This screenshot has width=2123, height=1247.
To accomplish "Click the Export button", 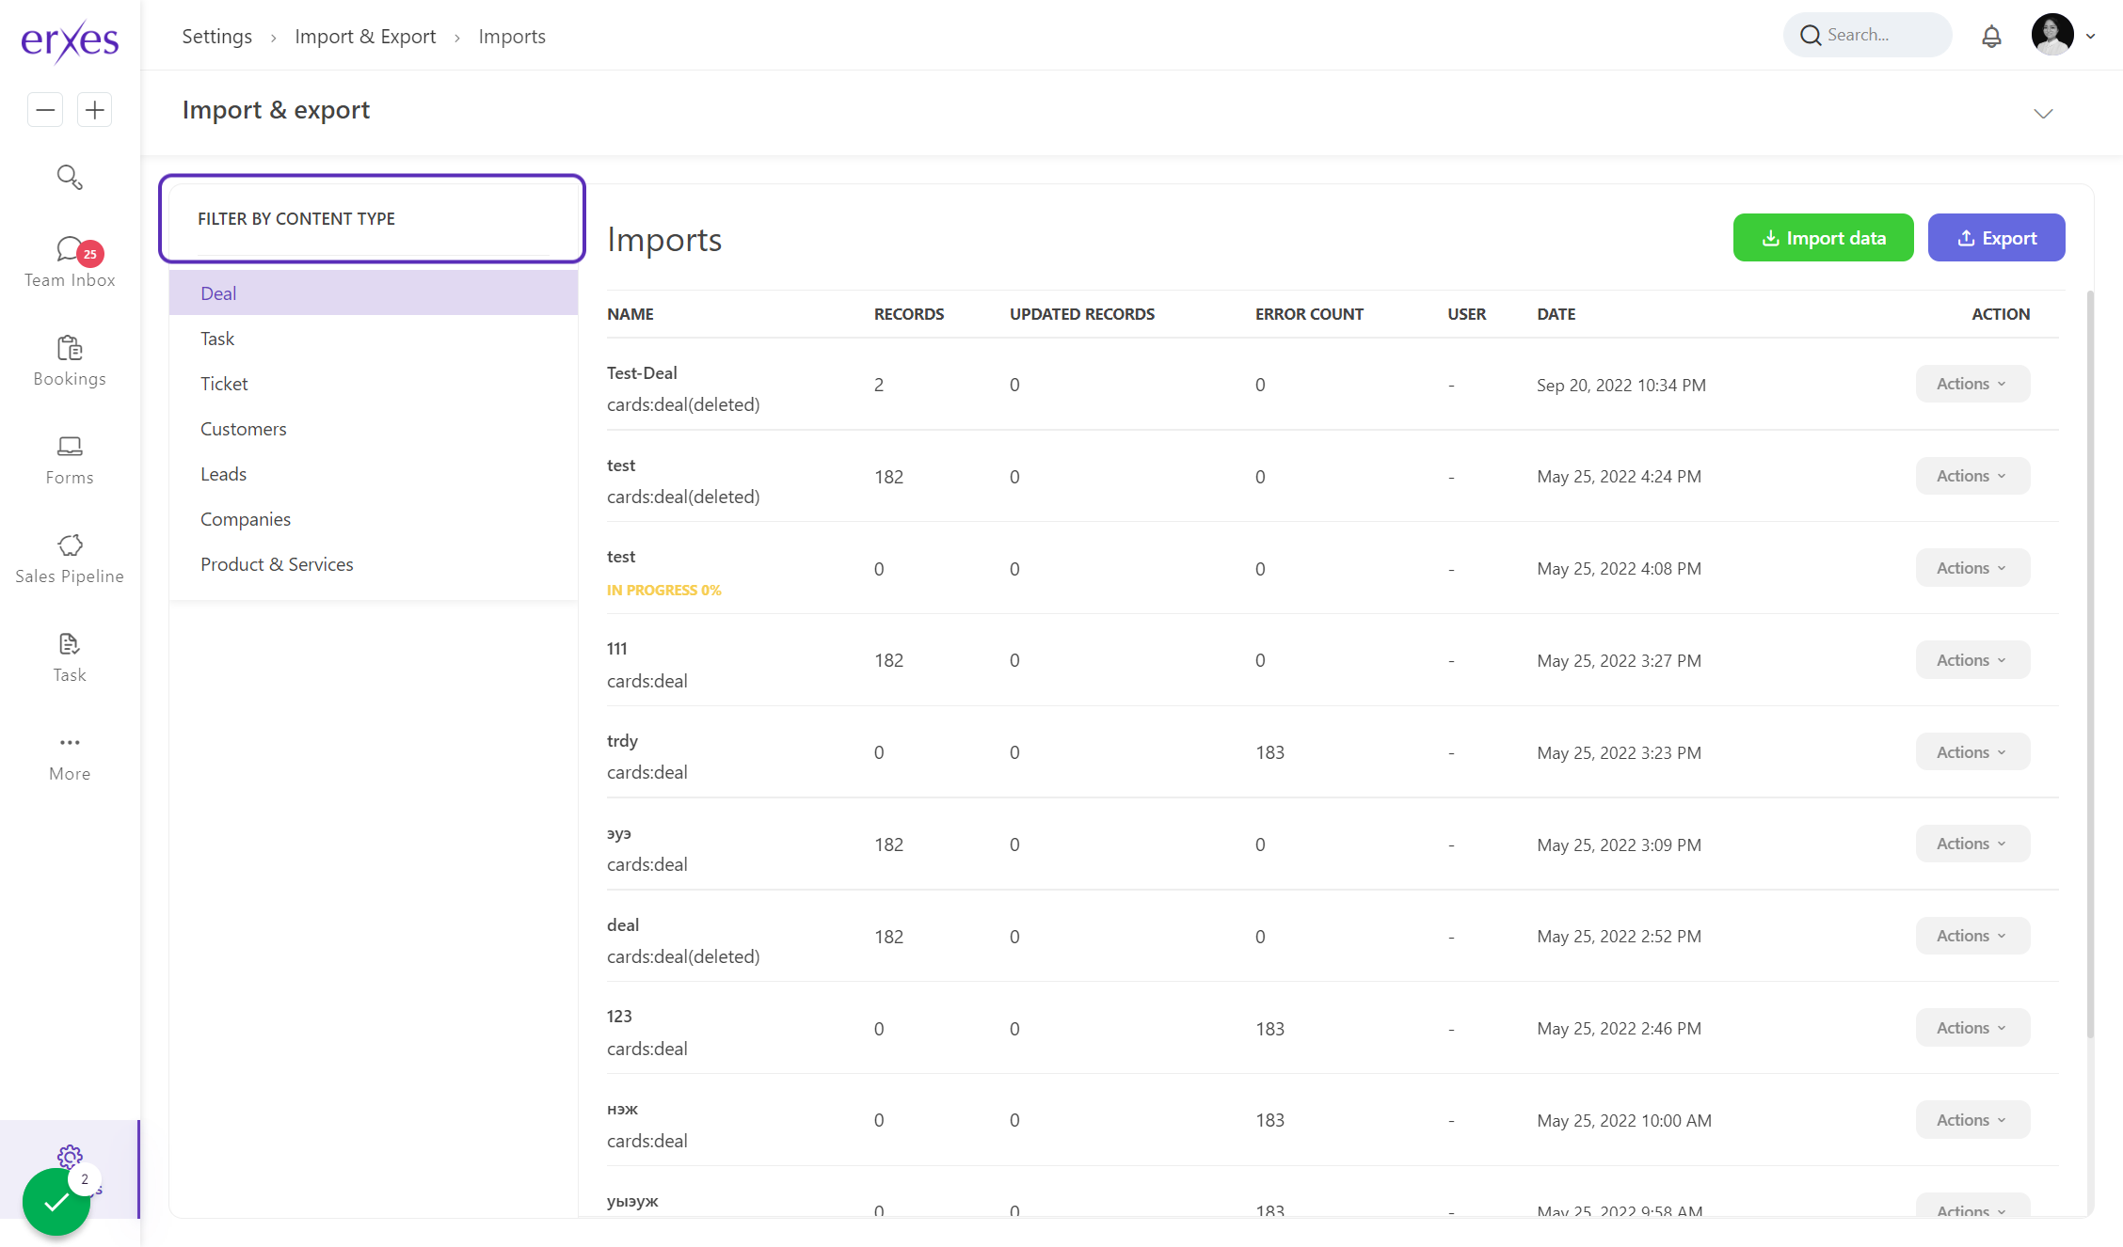I will pyautogui.click(x=1996, y=238).
